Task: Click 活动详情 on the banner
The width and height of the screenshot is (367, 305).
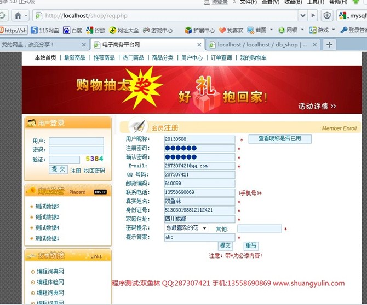Action: pyautogui.click(x=317, y=106)
